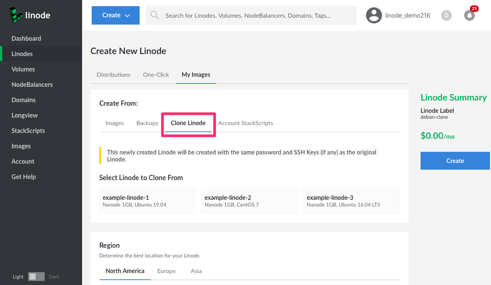Click the Linode logo icon
The width and height of the screenshot is (491, 285).
[x=16, y=15]
